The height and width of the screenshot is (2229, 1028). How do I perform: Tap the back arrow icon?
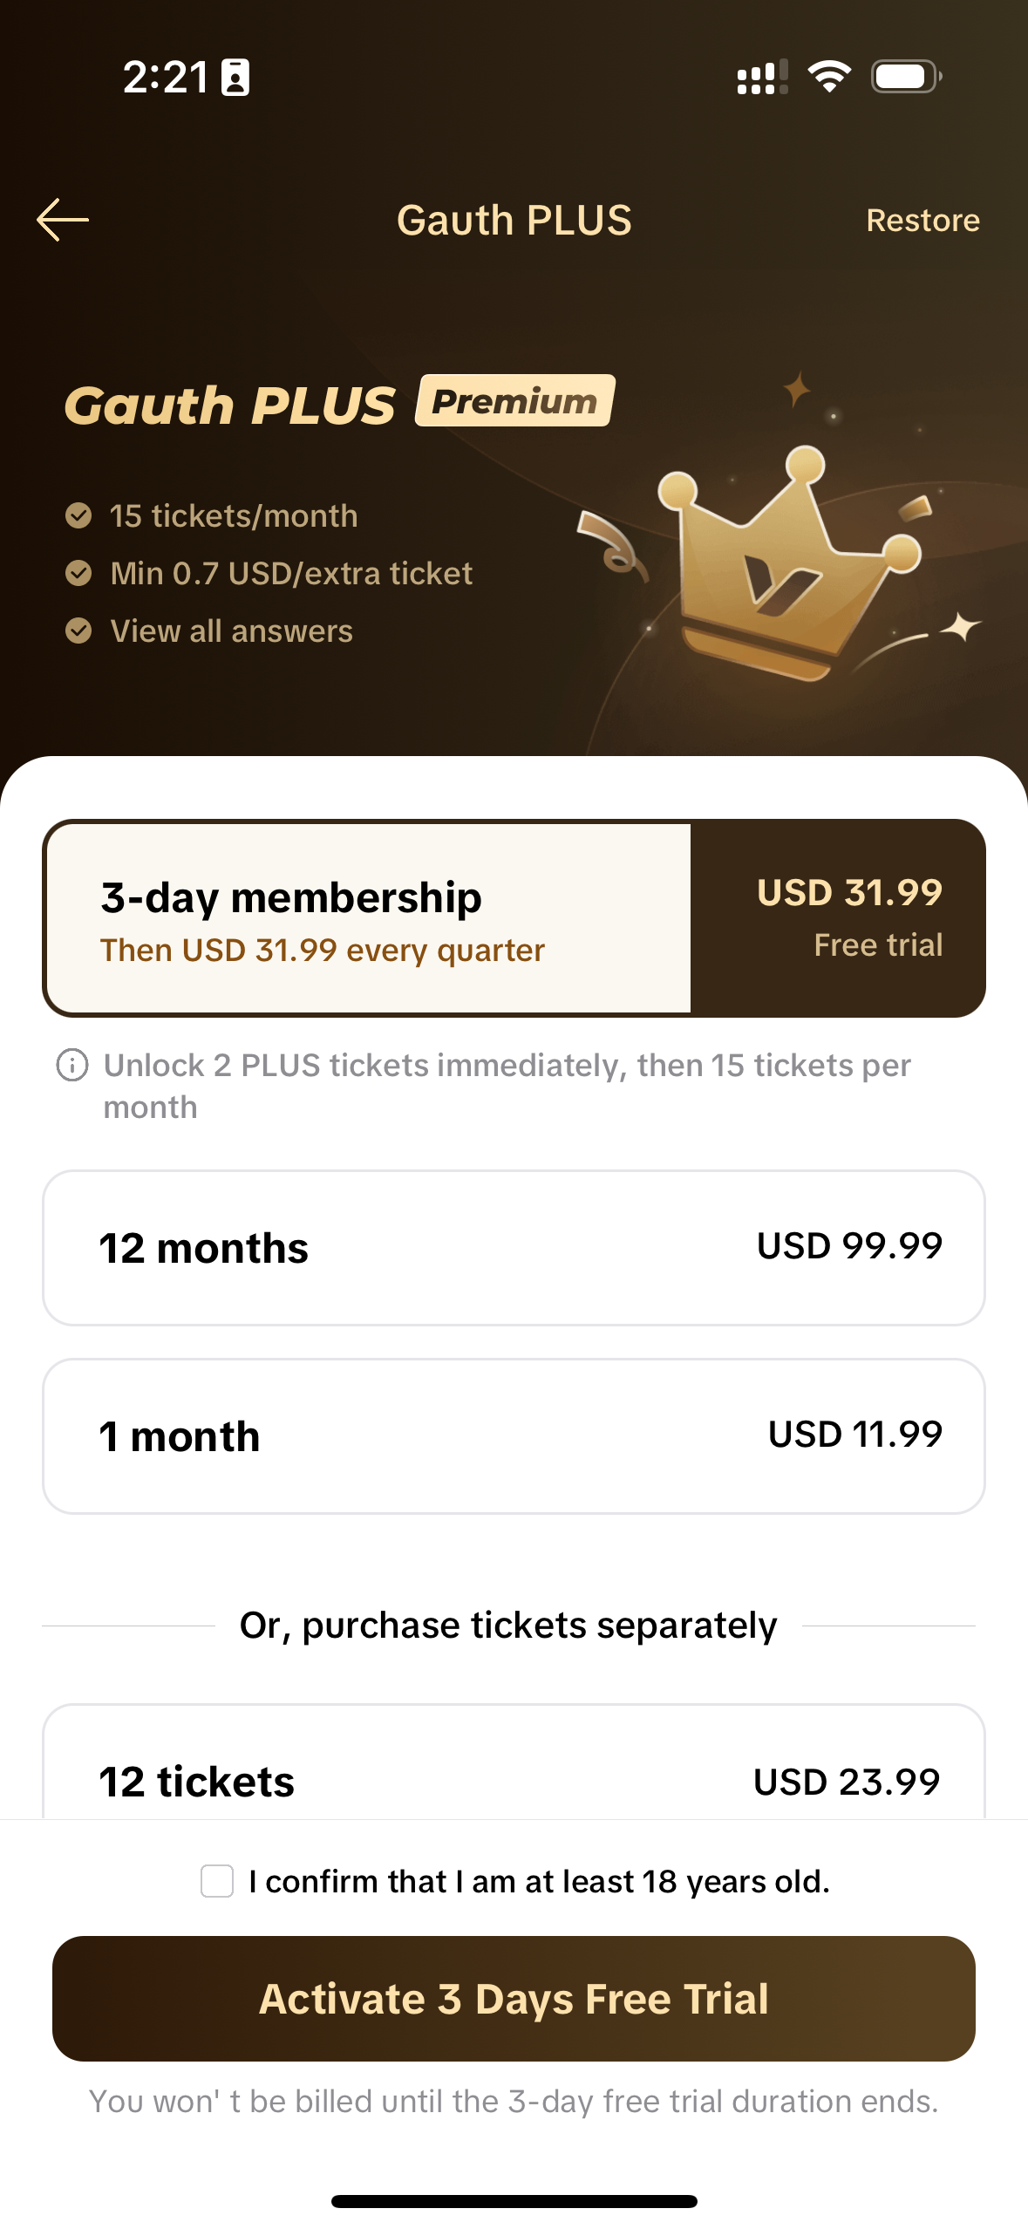tap(63, 220)
